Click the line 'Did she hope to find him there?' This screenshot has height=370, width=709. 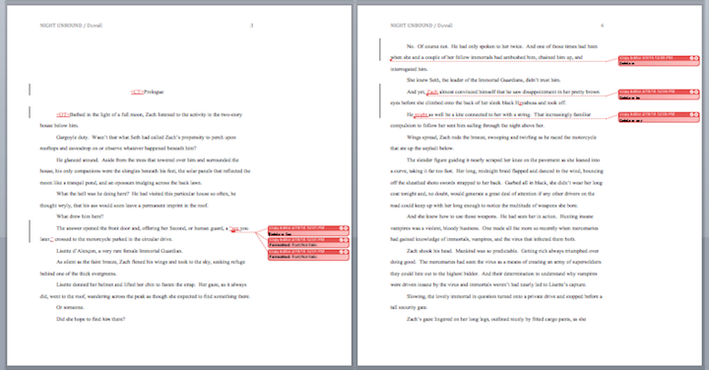pos(91,320)
